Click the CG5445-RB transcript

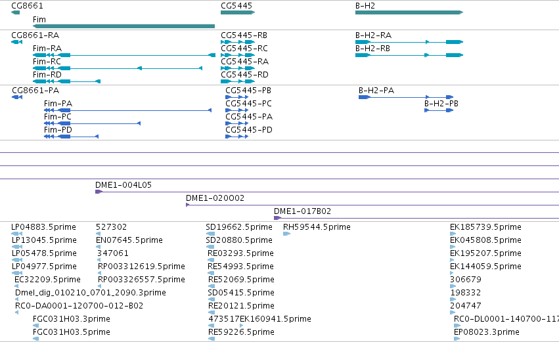(238, 42)
